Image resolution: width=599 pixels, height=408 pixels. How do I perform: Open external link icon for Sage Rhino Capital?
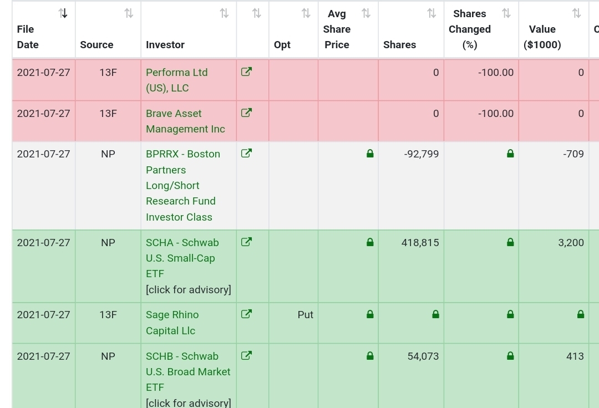coord(246,314)
